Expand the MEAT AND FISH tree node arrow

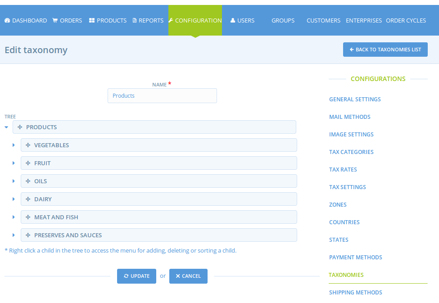(14, 217)
